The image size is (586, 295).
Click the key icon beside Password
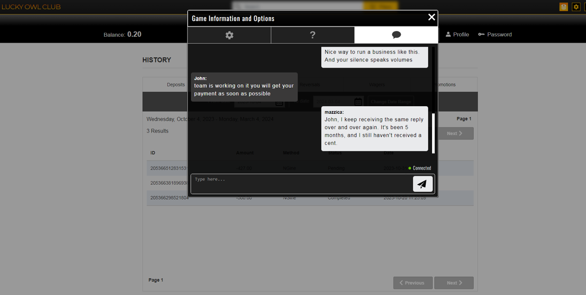coord(481,34)
